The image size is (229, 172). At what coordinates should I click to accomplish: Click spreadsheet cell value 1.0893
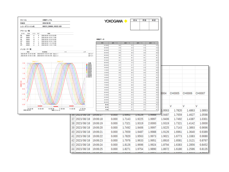pyautogui.click(x=203, y=111)
